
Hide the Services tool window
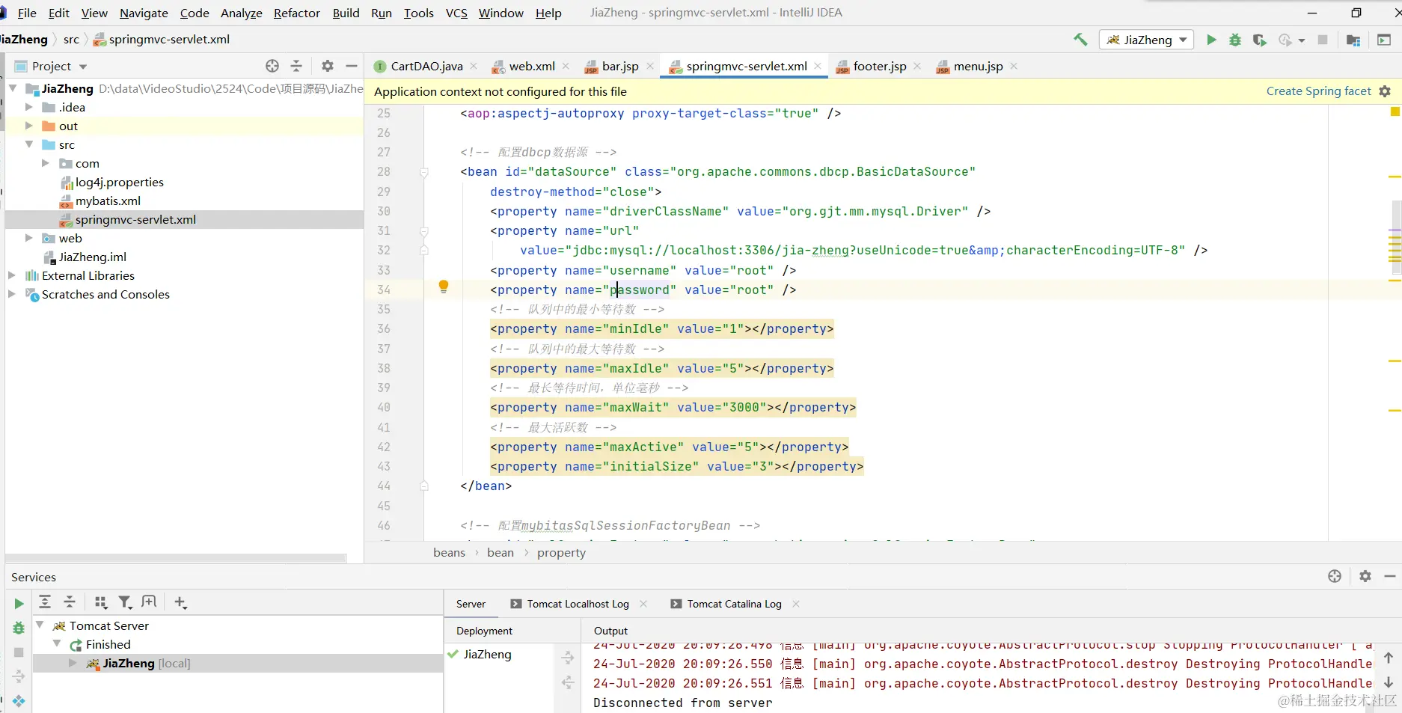pyautogui.click(x=1390, y=576)
